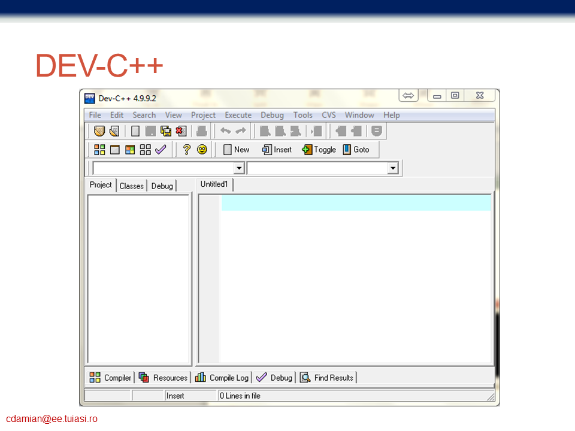Open the Help menu
This screenshot has height=431, width=575.
click(x=392, y=115)
